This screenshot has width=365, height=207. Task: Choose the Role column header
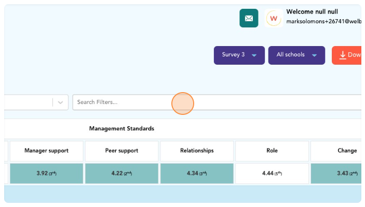tap(272, 151)
